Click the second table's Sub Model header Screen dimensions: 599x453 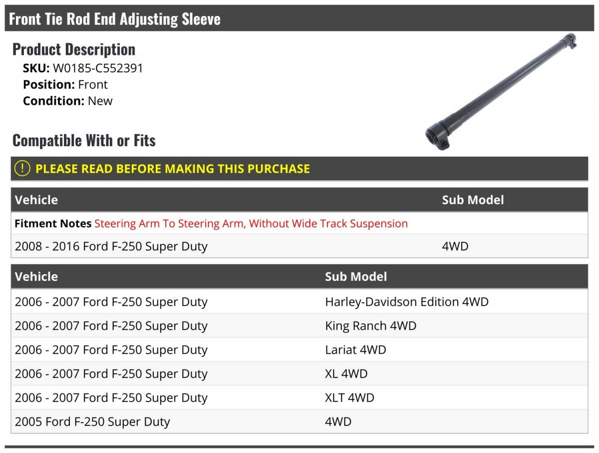tap(355, 276)
